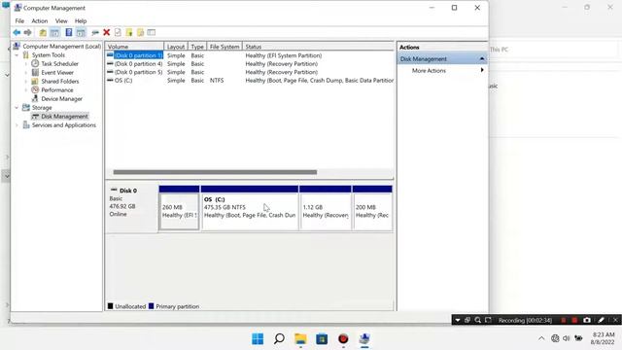Click the red X delete toolbar icon

pyautogui.click(x=106, y=32)
